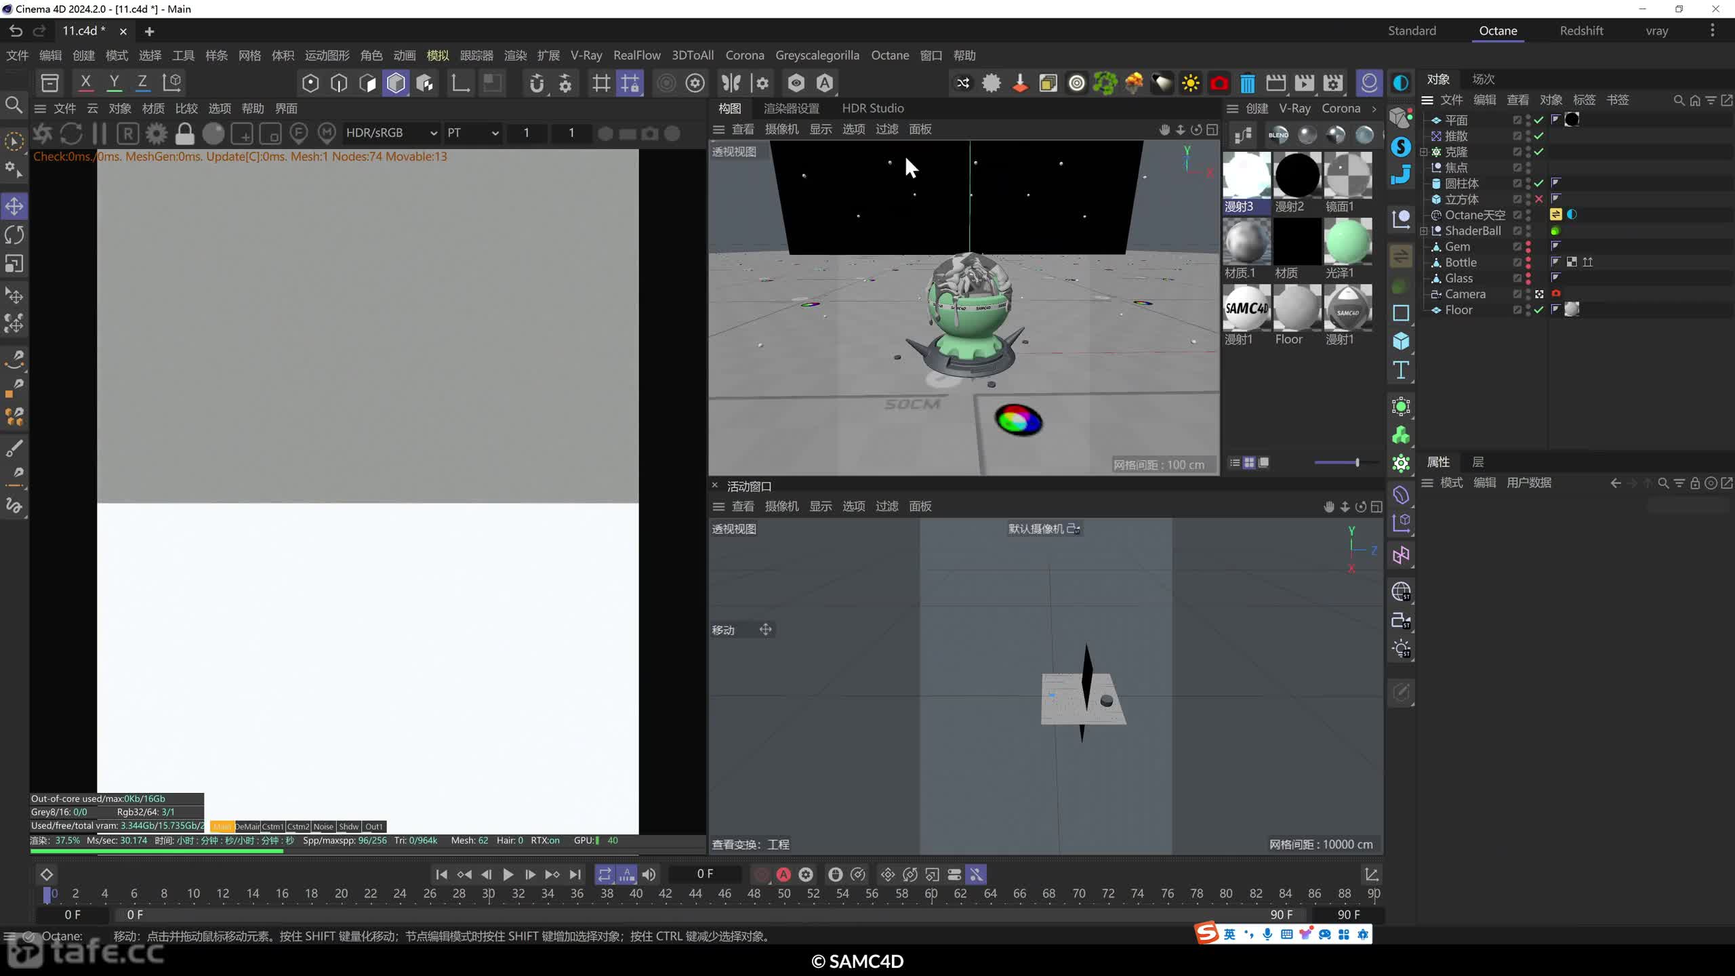Select the Noise render pass button
The height and width of the screenshot is (976, 1735).
[323, 826]
